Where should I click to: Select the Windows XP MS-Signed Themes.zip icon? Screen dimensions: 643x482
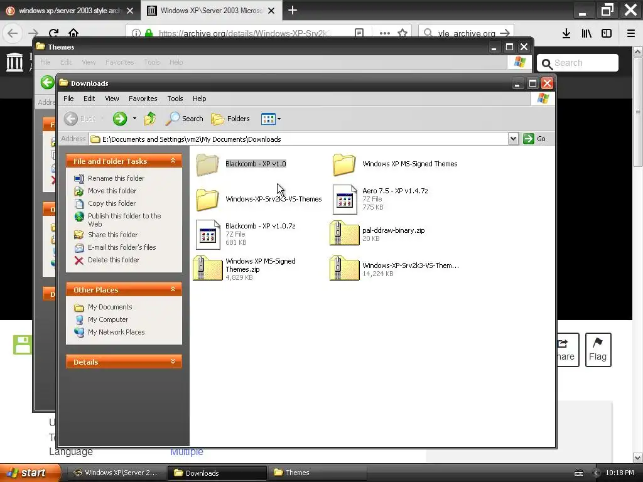point(208,269)
